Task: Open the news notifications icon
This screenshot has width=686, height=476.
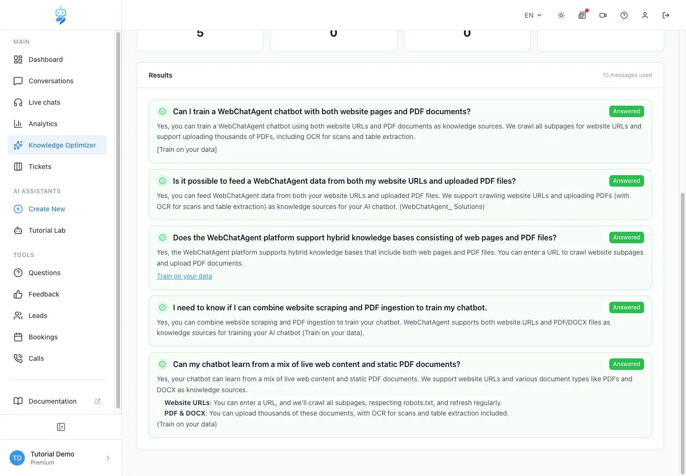Action: (582, 15)
